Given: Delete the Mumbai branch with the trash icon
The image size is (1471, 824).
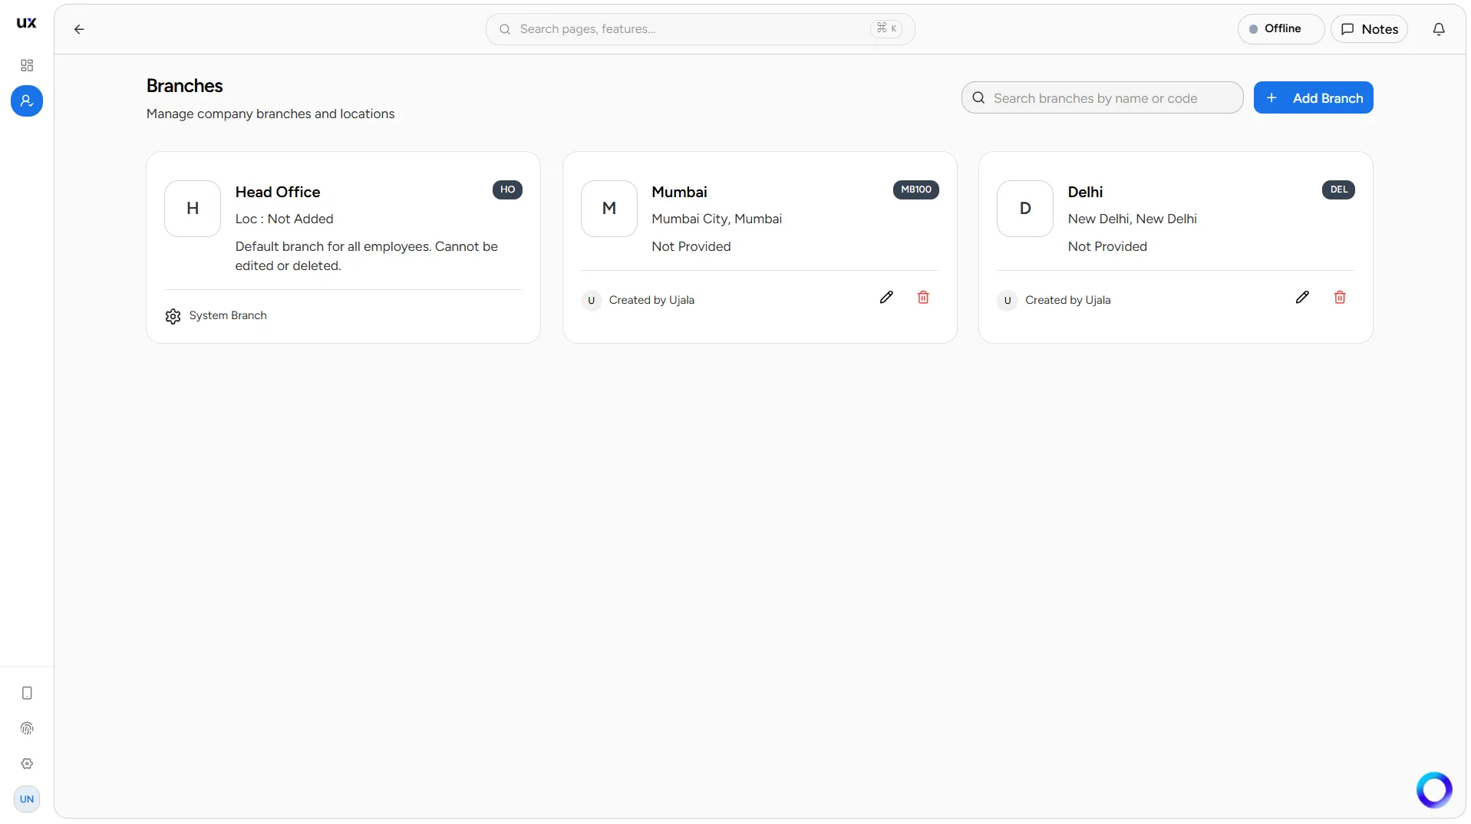Looking at the screenshot, I should coord(923,298).
